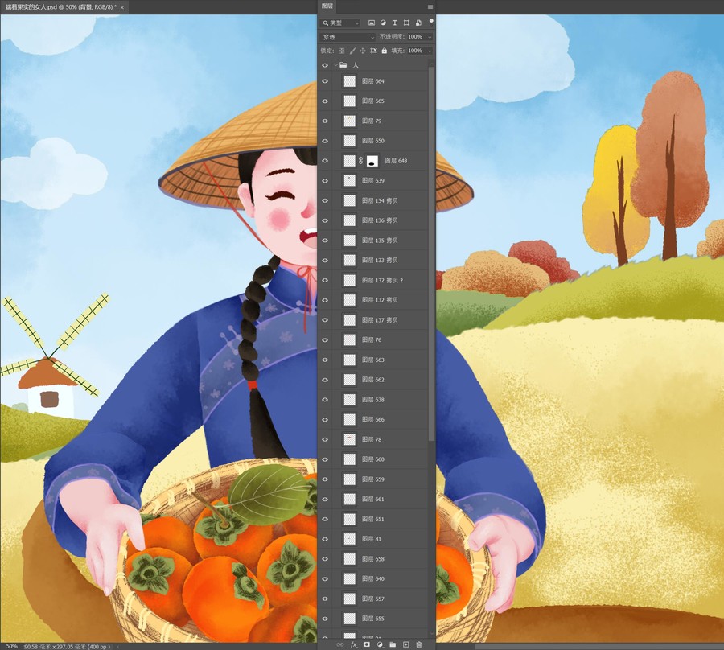Close the open .psd document tab
Image resolution: width=724 pixels, height=650 pixels.
pyautogui.click(x=122, y=7)
